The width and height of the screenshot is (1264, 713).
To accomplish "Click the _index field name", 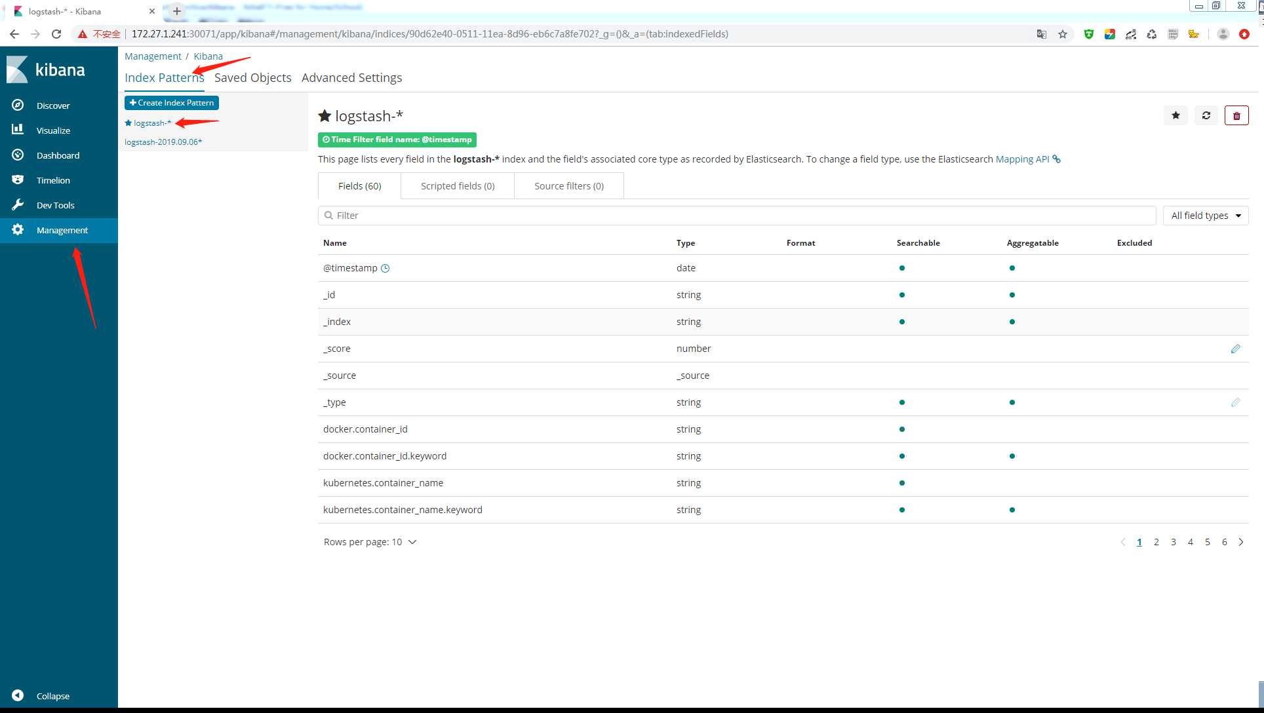I will click(337, 322).
